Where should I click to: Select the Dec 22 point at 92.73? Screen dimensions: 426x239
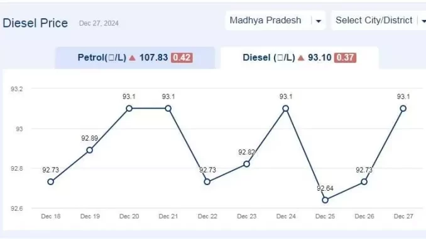pyautogui.click(x=207, y=182)
